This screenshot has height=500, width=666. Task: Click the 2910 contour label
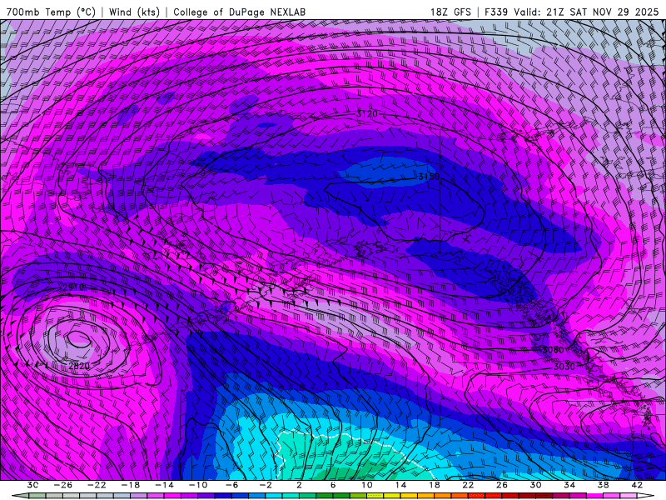(73, 287)
